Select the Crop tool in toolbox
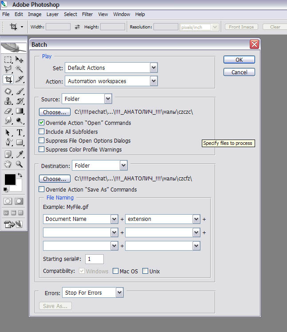287x332 pixels. 8,80
